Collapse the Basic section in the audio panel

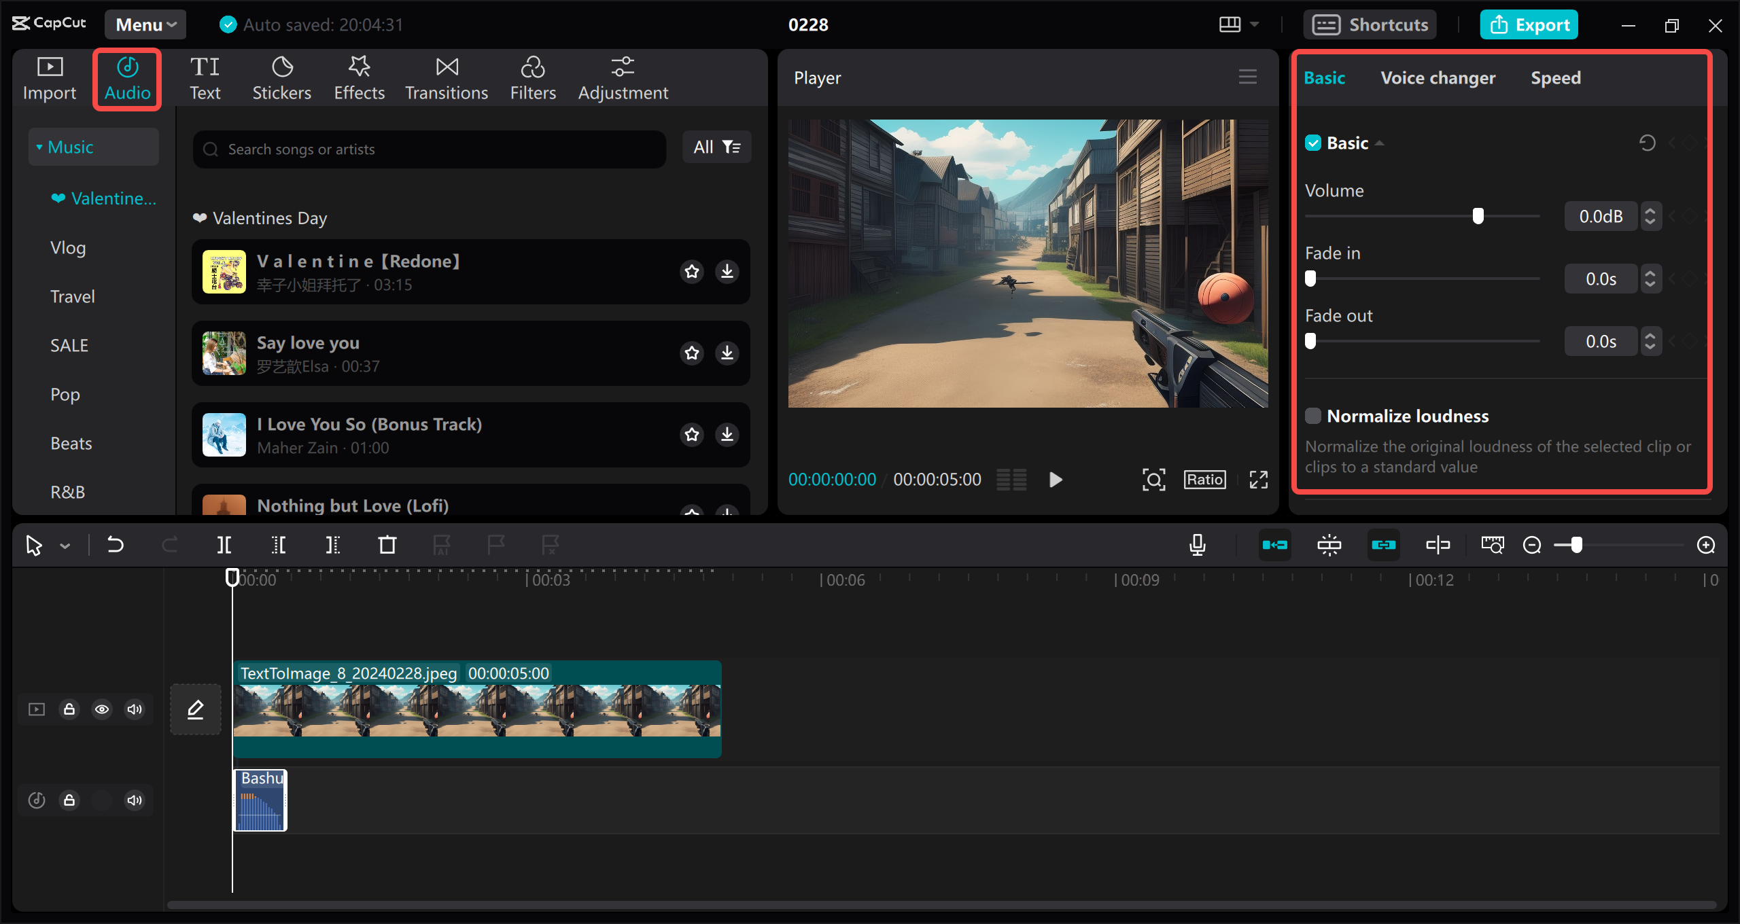pyautogui.click(x=1380, y=143)
